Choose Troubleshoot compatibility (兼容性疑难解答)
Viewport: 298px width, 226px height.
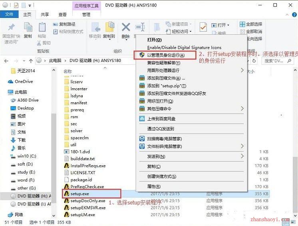pos(192,63)
